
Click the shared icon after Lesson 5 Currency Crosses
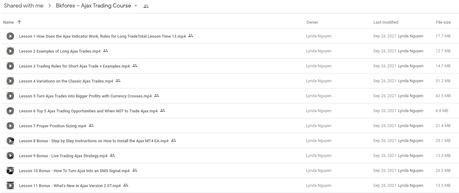pyautogui.click(x=157, y=96)
